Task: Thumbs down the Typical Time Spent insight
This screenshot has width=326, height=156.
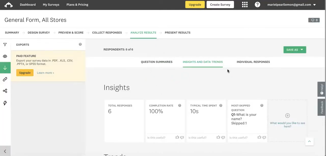Action: (x=223, y=137)
